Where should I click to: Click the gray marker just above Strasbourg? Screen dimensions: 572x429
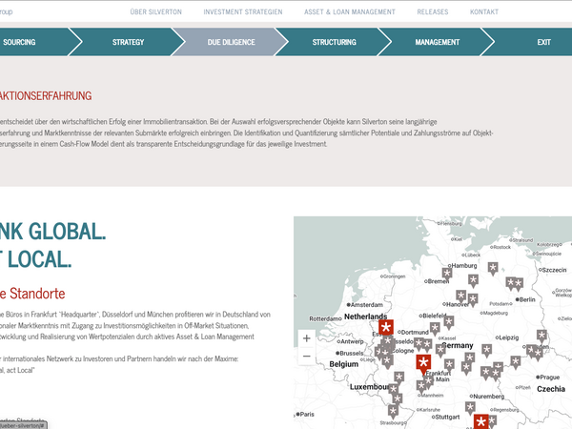coord(393,412)
